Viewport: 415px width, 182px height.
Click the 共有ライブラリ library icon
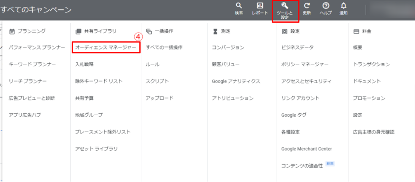point(78,32)
